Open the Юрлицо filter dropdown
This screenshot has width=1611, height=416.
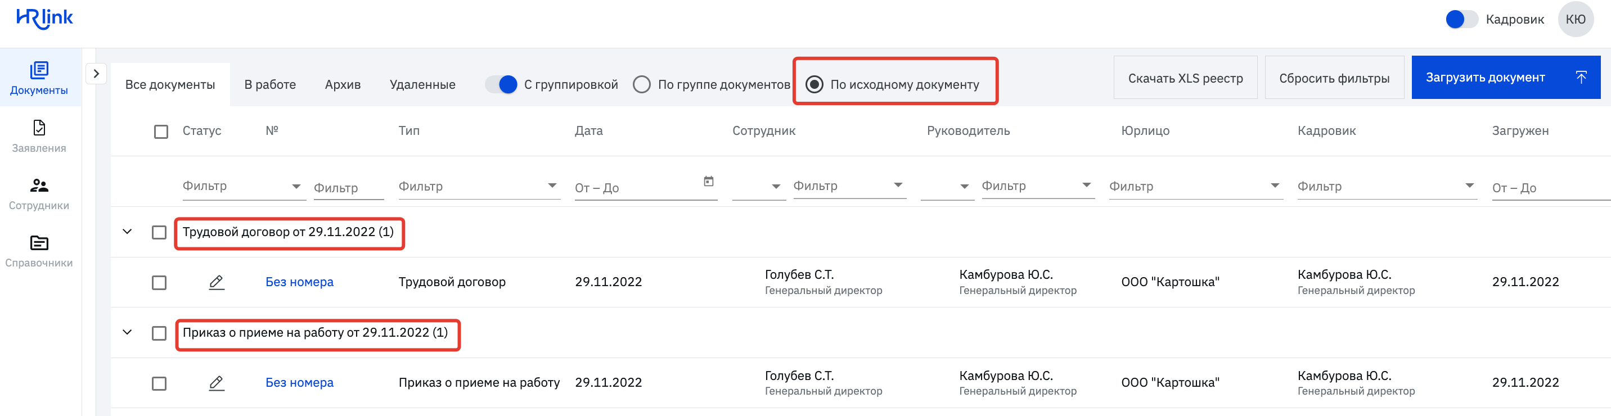pos(1196,186)
